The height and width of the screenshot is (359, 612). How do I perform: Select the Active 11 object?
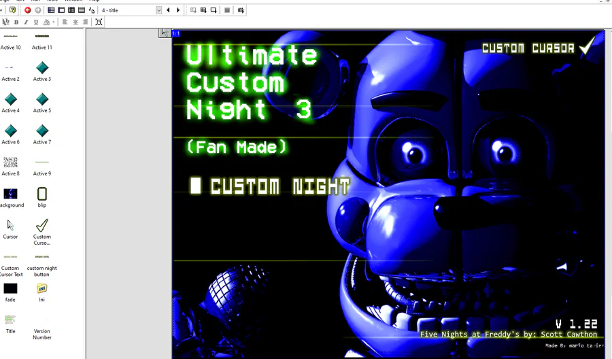pos(41,41)
